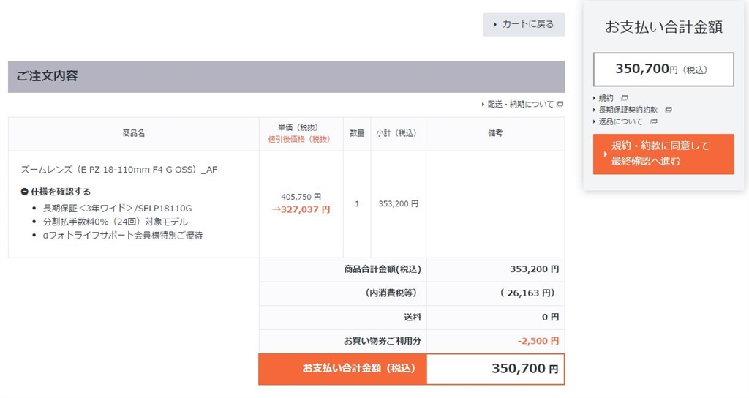Click new-window icon beside 長期保証契約約款
Image resolution: width=749 pixels, height=398 pixels.
pos(669,110)
